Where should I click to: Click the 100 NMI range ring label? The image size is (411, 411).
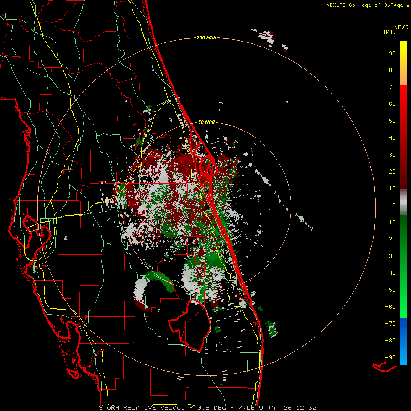click(206, 38)
